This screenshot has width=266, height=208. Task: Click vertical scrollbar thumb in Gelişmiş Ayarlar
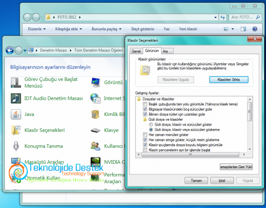point(250,112)
